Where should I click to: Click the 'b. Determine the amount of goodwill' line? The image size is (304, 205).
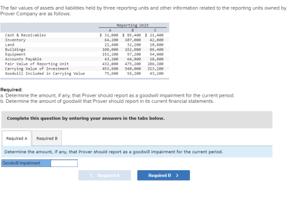click(107, 101)
